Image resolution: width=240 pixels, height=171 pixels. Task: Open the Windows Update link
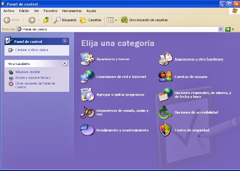(28, 72)
